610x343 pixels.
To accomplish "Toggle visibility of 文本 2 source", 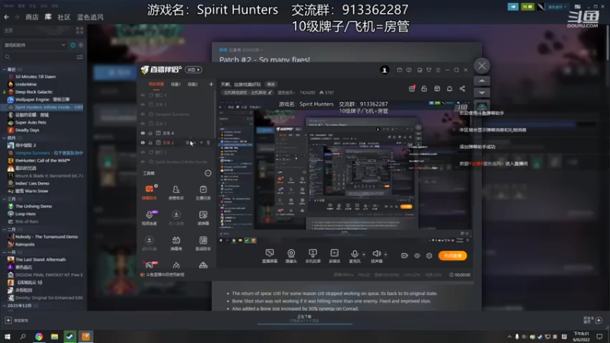I will click(x=143, y=143).
